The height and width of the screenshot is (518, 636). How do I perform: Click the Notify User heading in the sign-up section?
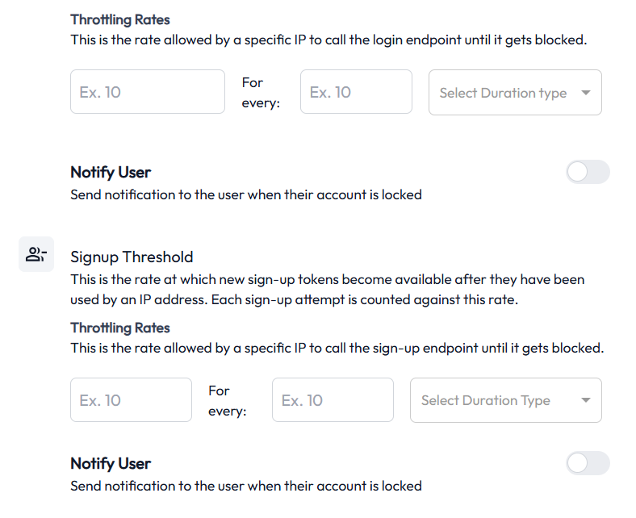point(111,464)
